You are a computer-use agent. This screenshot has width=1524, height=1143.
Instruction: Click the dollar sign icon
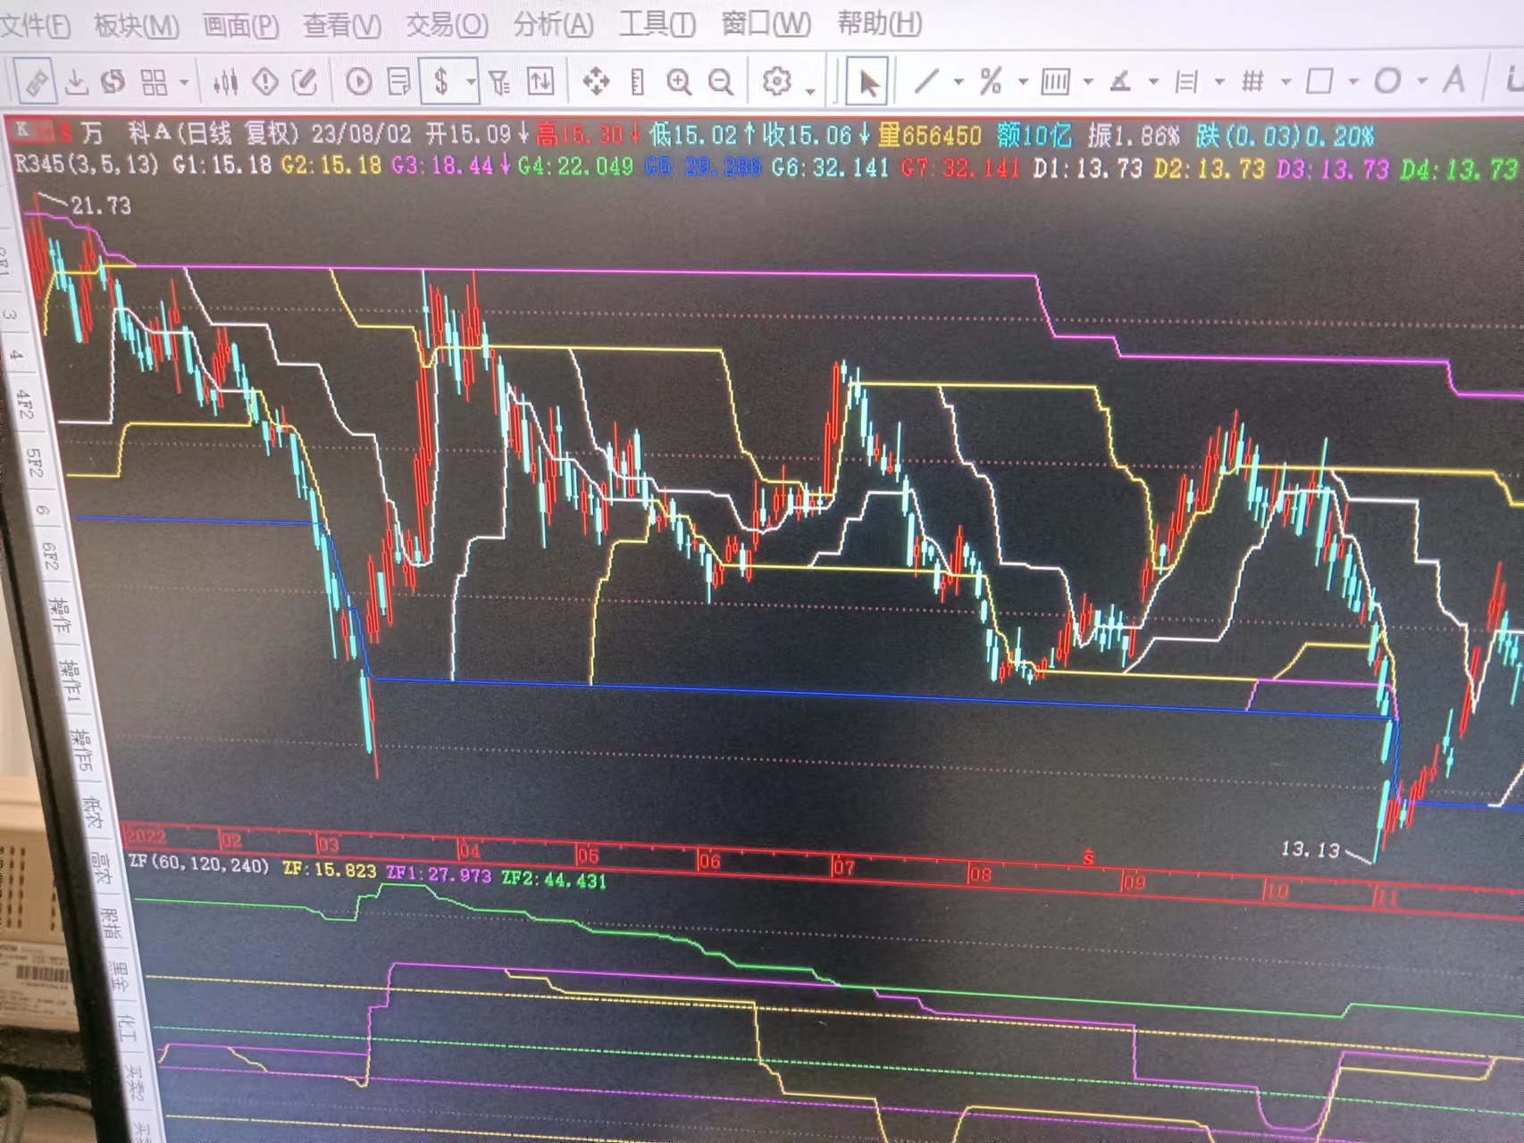(x=441, y=82)
